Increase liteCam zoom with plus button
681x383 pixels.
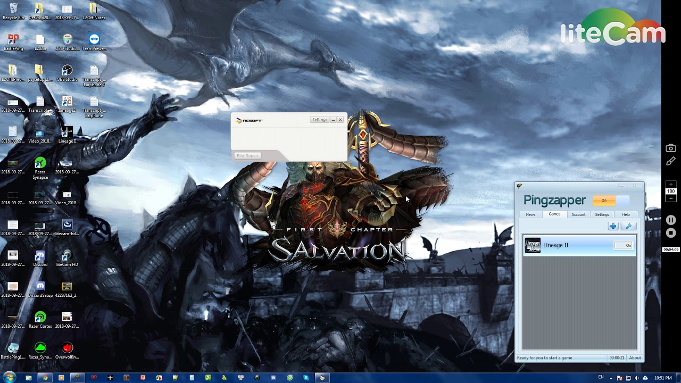pyautogui.click(x=671, y=185)
